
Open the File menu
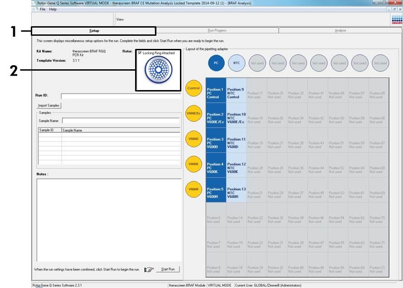click(x=43, y=9)
